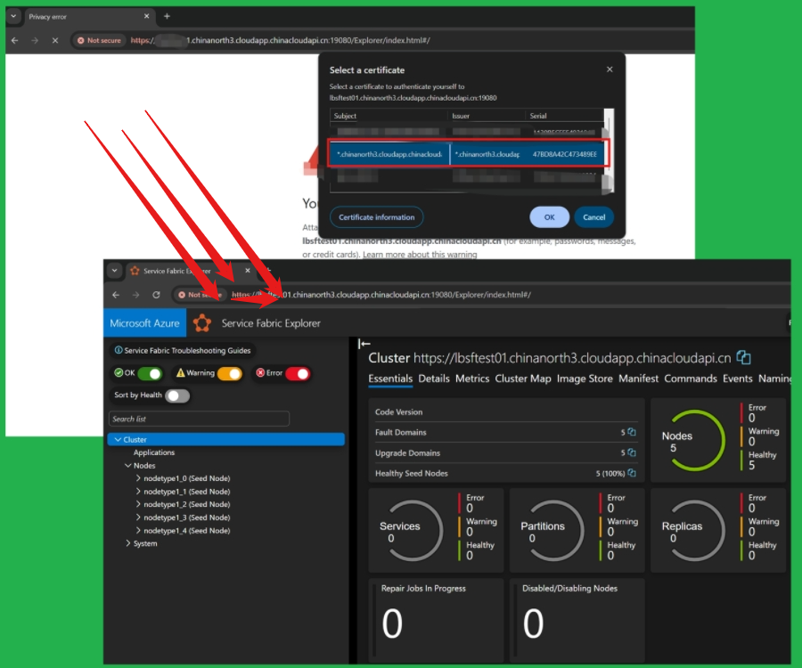Expand the nodetype1_0 seed node
The image size is (802, 668).
pos(138,478)
